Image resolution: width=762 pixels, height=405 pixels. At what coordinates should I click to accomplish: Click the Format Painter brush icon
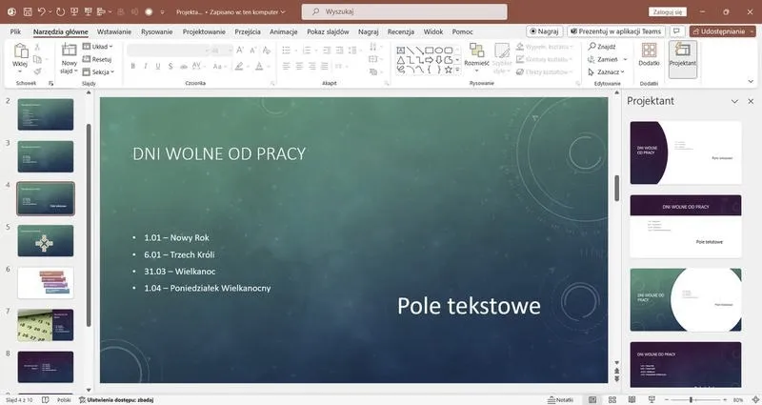pyautogui.click(x=37, y=71)
